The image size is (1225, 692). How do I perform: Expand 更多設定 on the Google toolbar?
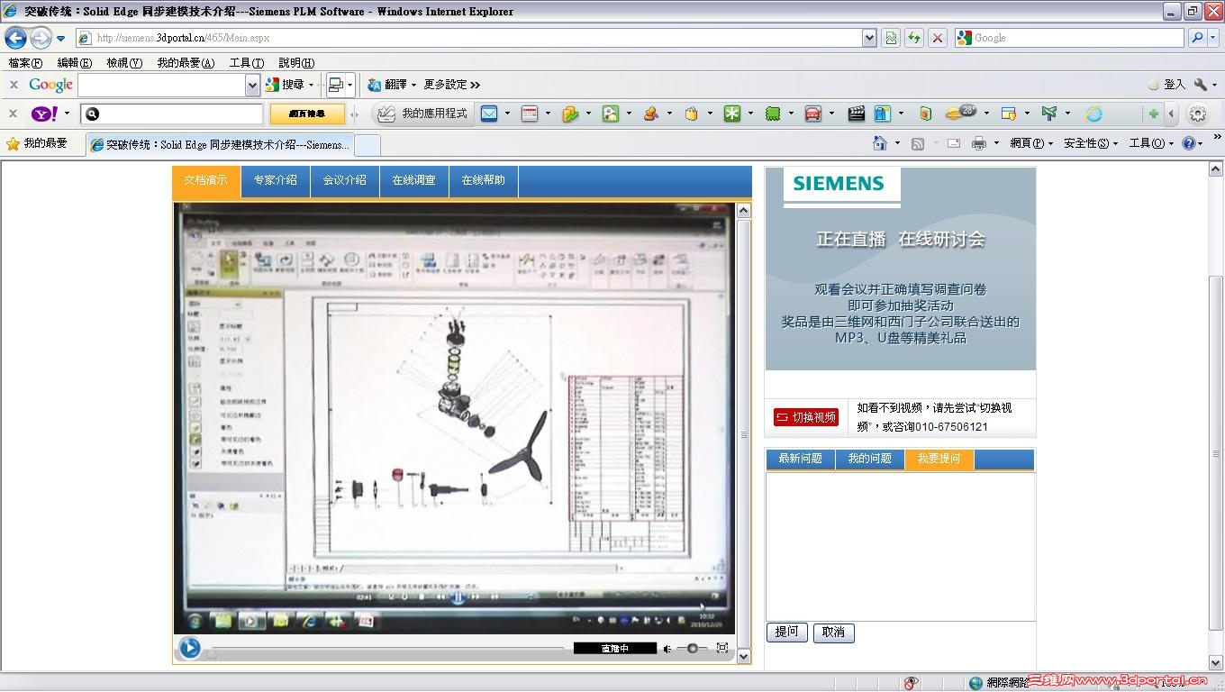point(451,85)
